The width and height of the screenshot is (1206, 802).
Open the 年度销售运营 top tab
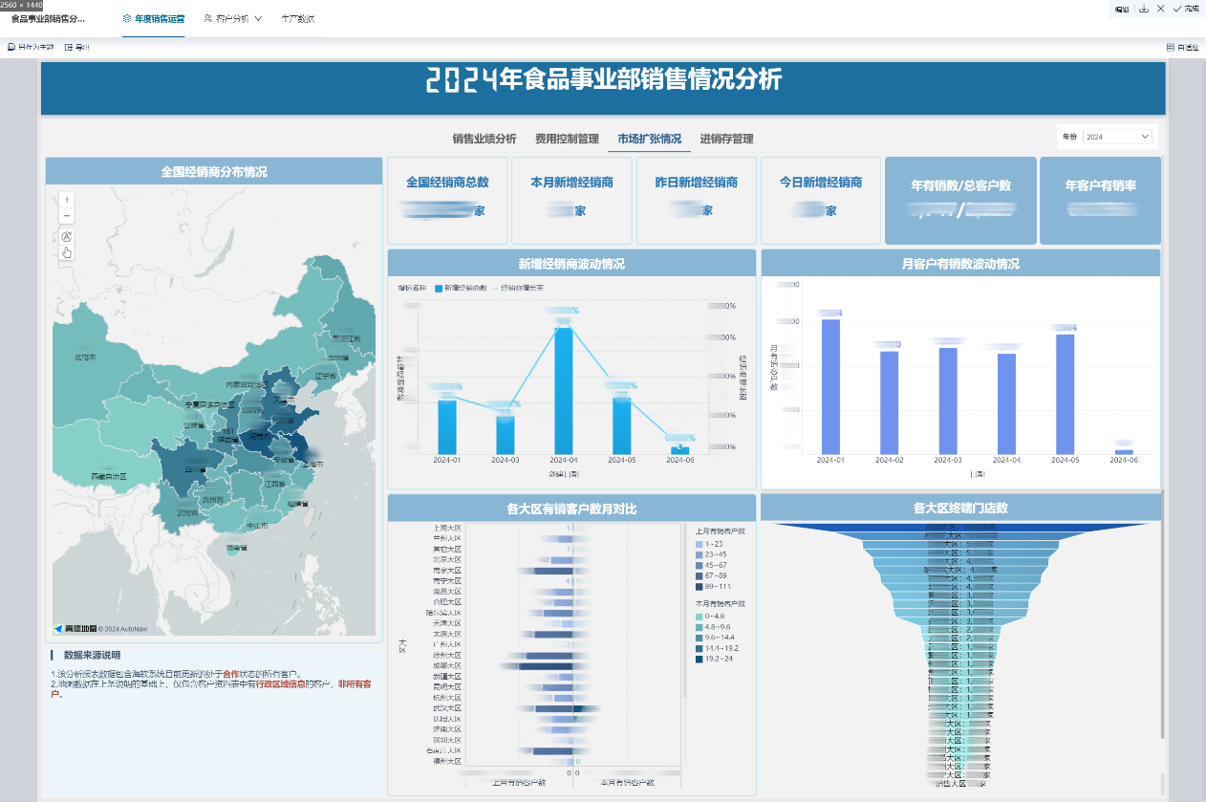click(153, 19)
